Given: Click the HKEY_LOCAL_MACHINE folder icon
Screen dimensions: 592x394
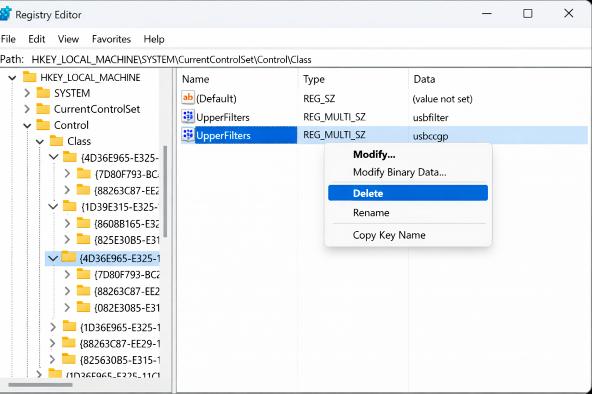Looking at the screenshot, I should point(30,77).
